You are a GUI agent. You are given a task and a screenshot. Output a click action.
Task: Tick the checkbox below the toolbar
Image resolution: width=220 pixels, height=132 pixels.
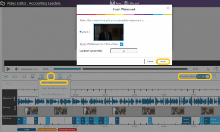[x=7, y=84]
